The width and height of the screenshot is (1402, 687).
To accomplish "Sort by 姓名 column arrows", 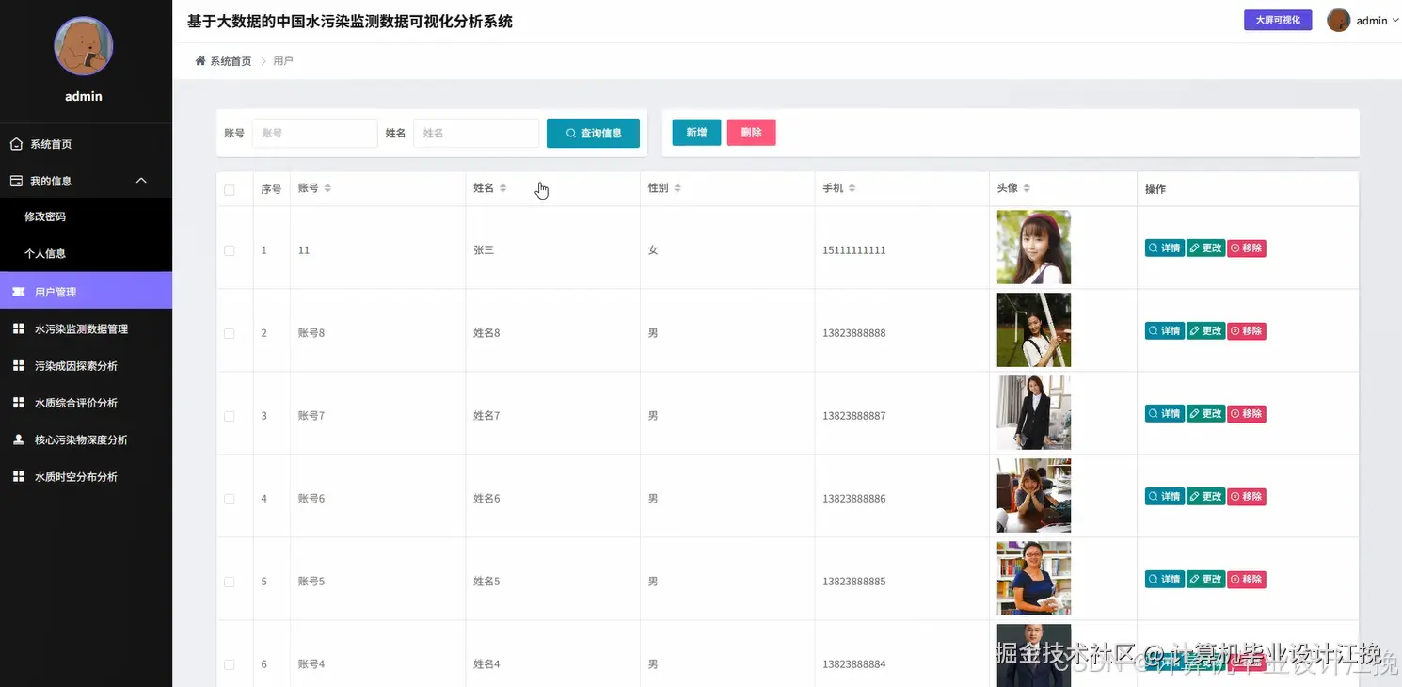I will (x=502, y=188).
